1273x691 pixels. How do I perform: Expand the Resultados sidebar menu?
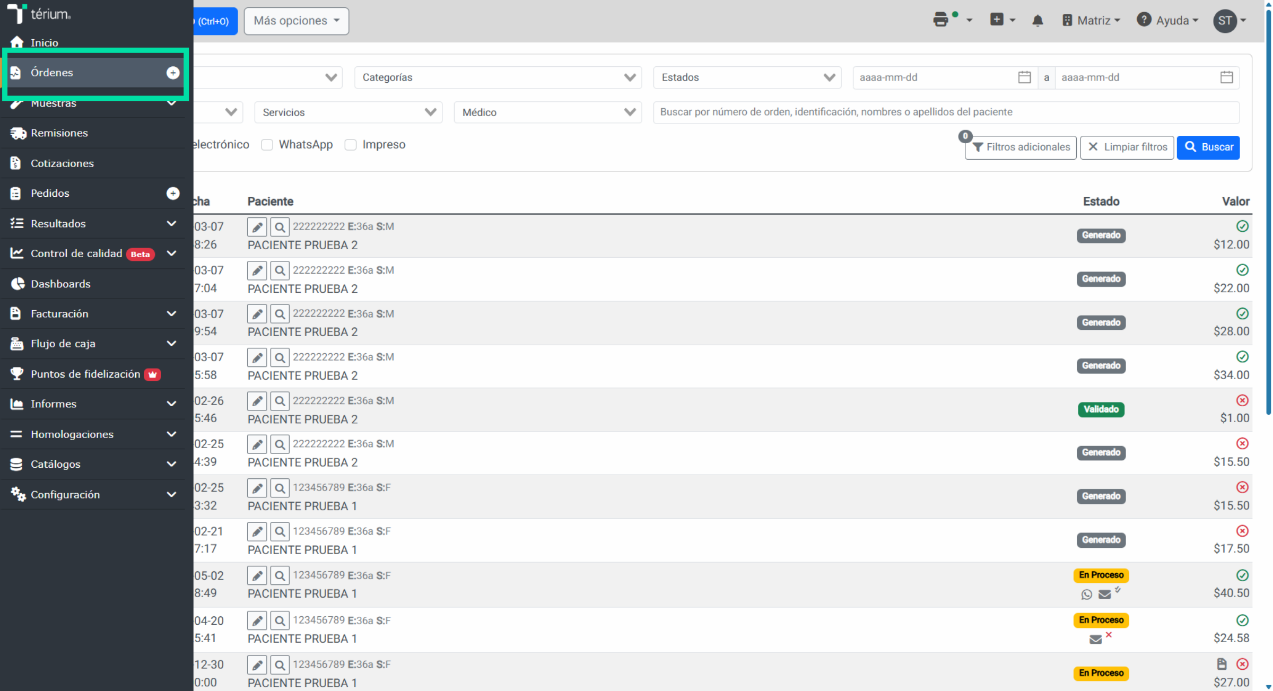point(93,224)
